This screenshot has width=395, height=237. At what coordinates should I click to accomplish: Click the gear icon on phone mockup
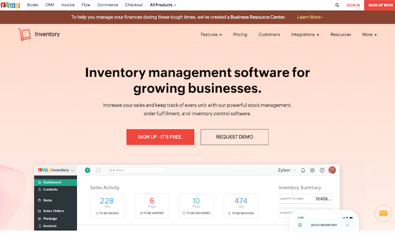tap(300, 225)
